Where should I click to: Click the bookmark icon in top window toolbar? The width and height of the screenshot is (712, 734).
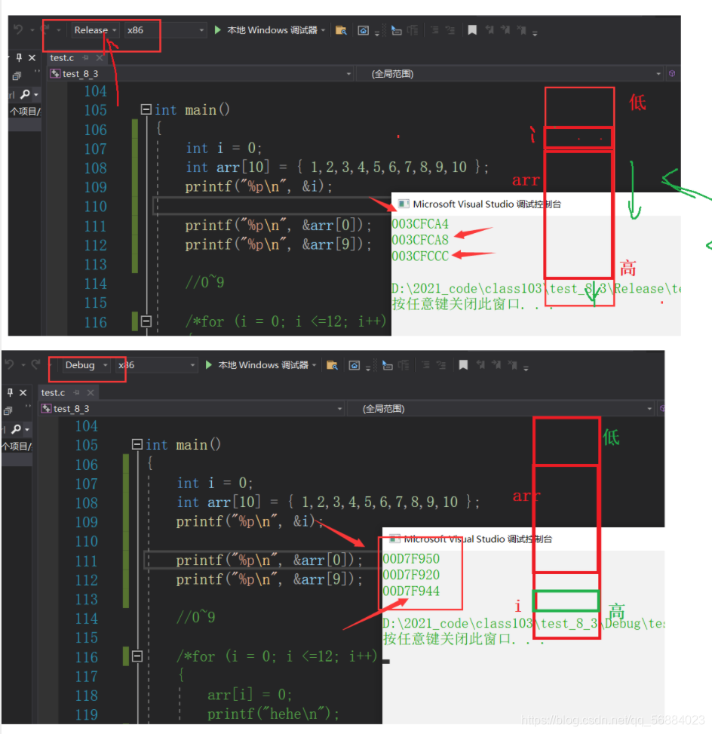click(x=472, y=30)
